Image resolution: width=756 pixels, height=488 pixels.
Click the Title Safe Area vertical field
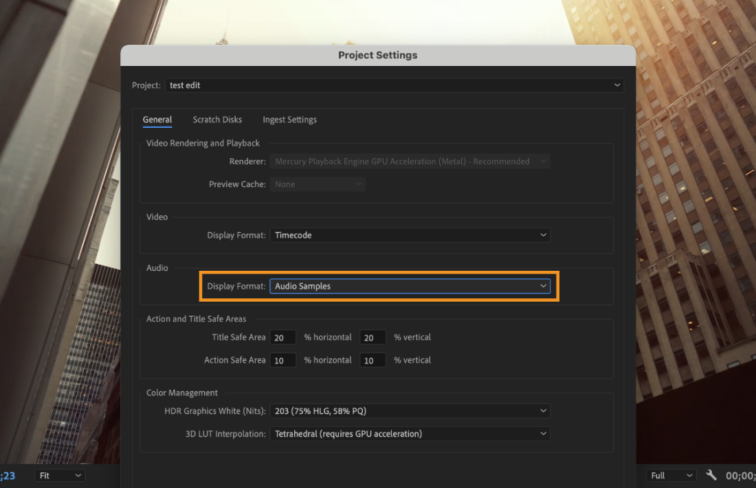pyautogui.click(x=373, y=337)
